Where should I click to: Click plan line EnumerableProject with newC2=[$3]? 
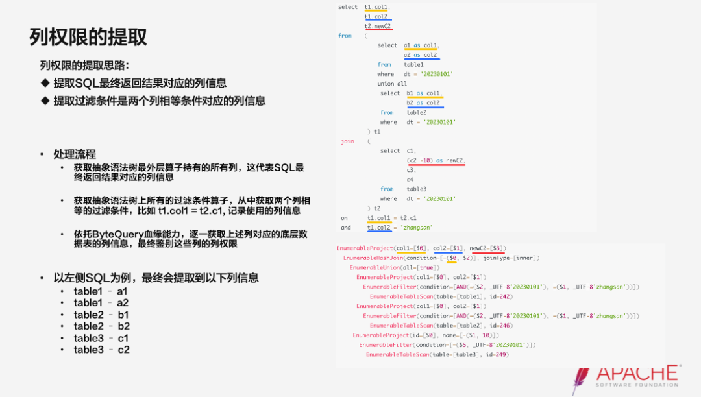421,248
